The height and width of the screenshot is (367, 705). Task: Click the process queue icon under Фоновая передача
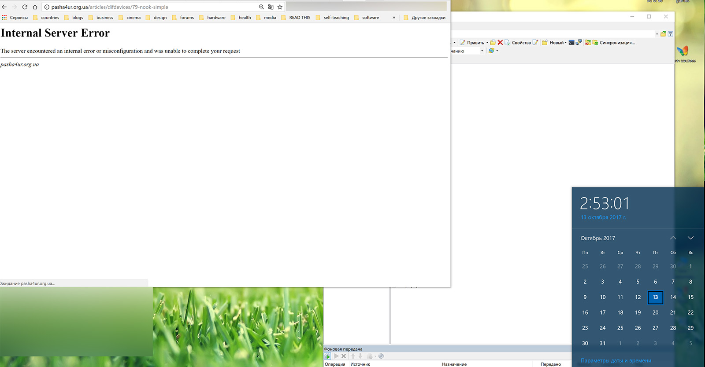327,356
